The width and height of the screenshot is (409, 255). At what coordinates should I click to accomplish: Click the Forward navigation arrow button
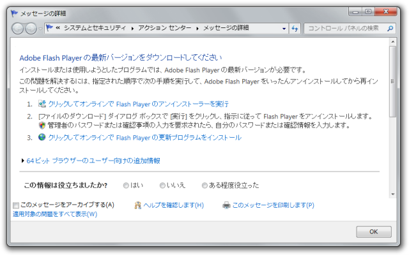click(x=32, y=28)
